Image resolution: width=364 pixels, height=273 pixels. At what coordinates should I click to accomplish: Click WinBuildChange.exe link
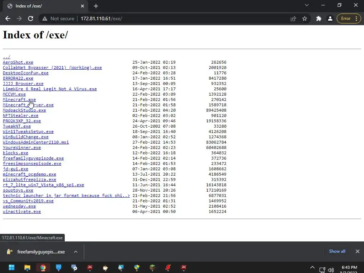26,137
